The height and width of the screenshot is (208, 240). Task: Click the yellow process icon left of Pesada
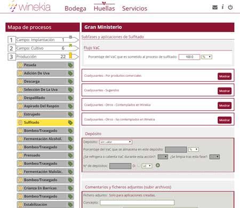[x=20, y=65]
